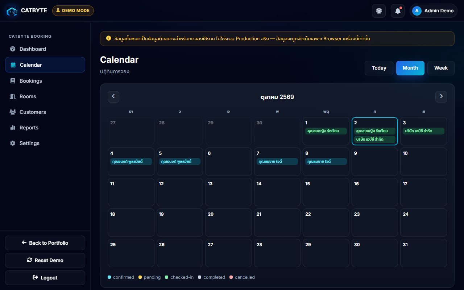Image resolution: width=464 pixels, height=290 pixels.
Task: Select day 22 cell
Action: click(326, 223)
